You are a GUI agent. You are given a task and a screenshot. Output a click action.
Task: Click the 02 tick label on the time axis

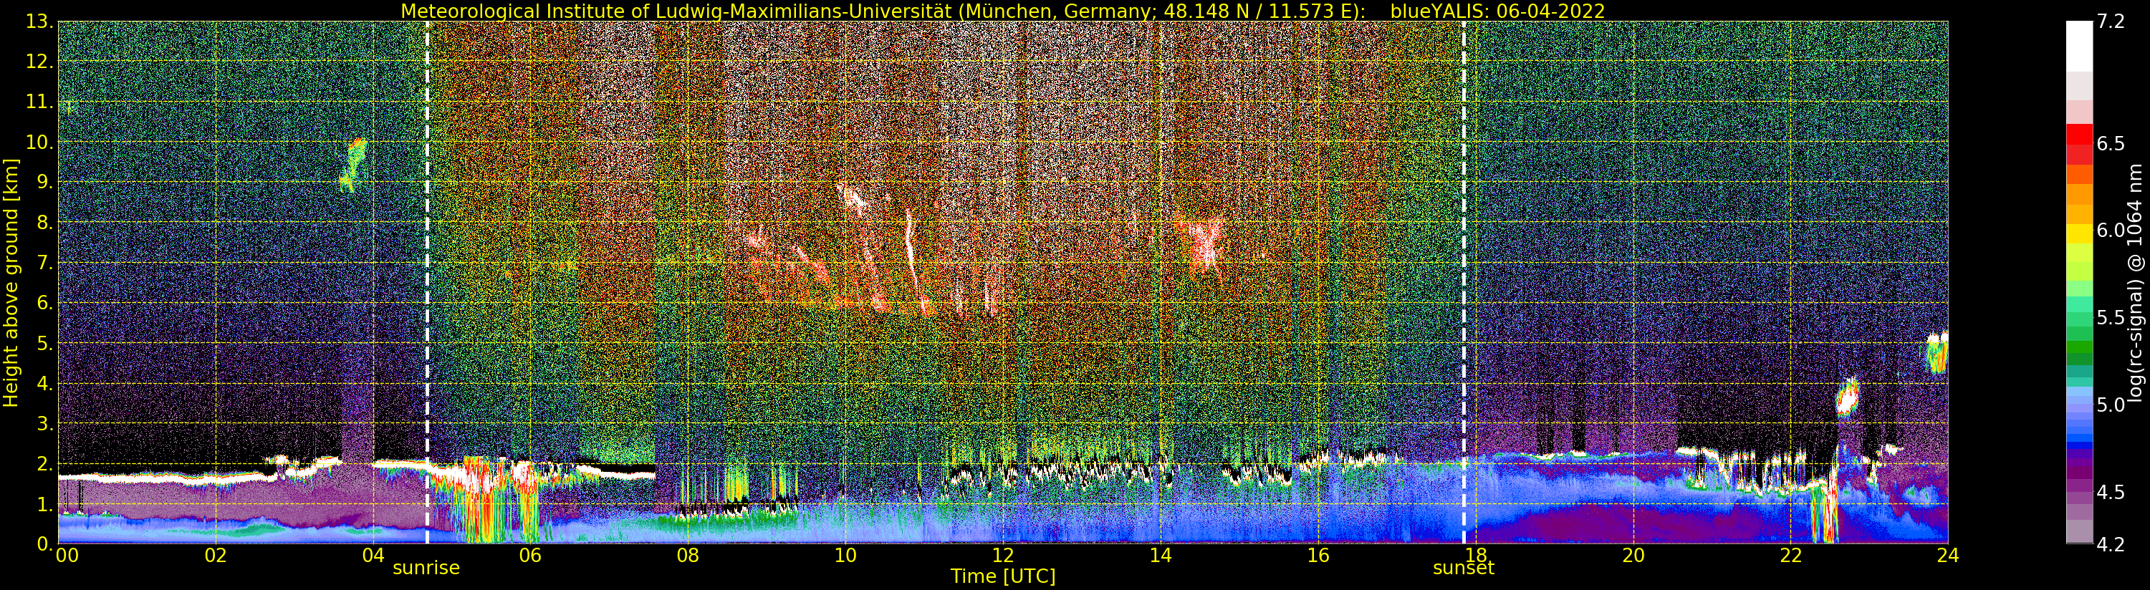[216, 556]
